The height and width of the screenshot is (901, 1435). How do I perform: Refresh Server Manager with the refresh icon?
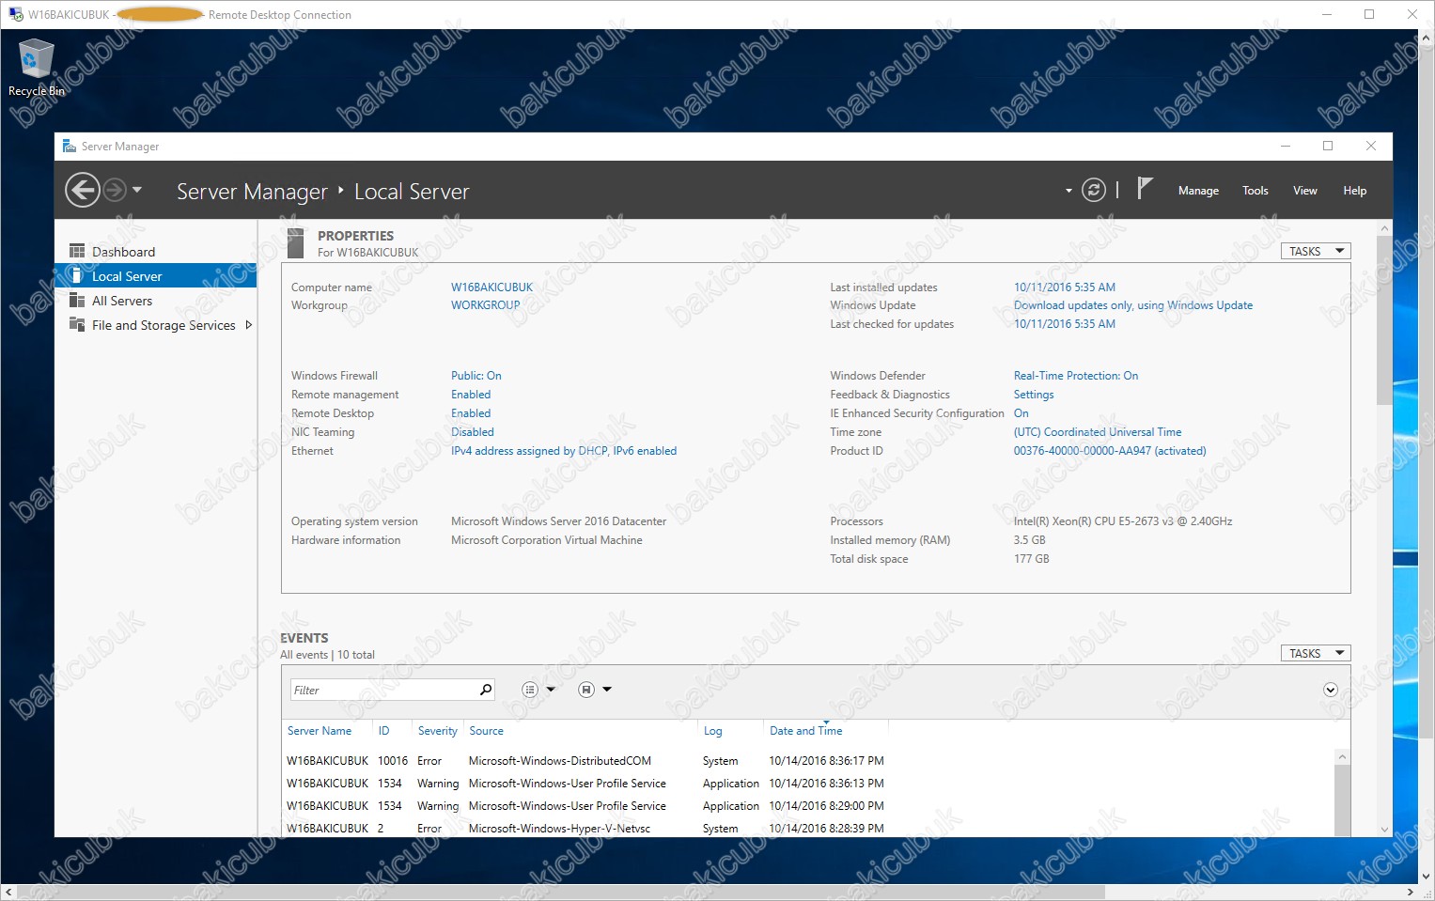click(x=1094, y=191)
